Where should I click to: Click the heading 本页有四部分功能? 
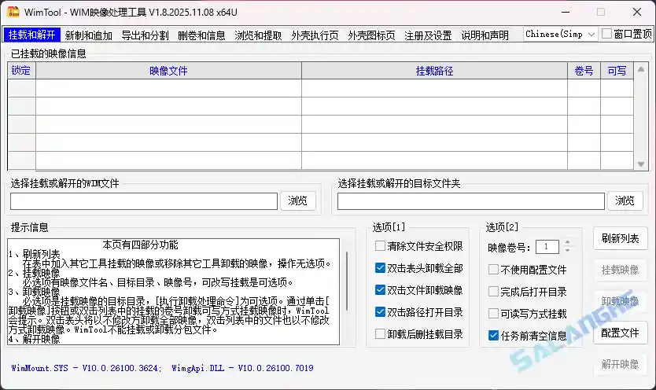141,245
